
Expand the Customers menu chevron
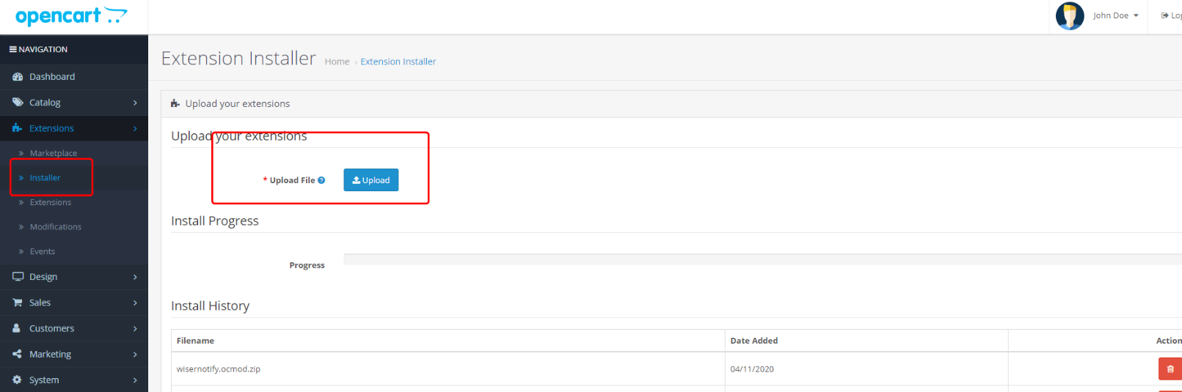pos(135,328)
